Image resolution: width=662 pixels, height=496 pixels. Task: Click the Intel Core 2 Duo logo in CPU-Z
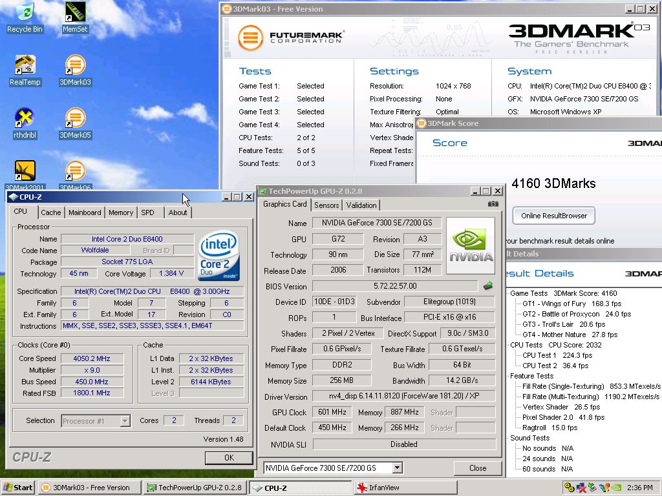point(219,256)
